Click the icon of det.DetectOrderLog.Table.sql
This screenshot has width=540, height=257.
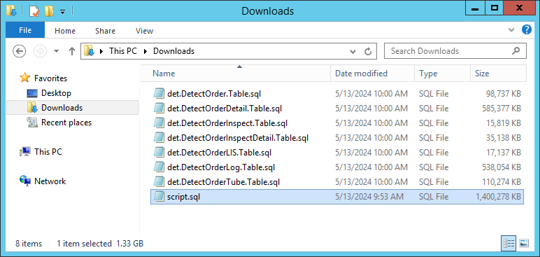pos(159,167)
